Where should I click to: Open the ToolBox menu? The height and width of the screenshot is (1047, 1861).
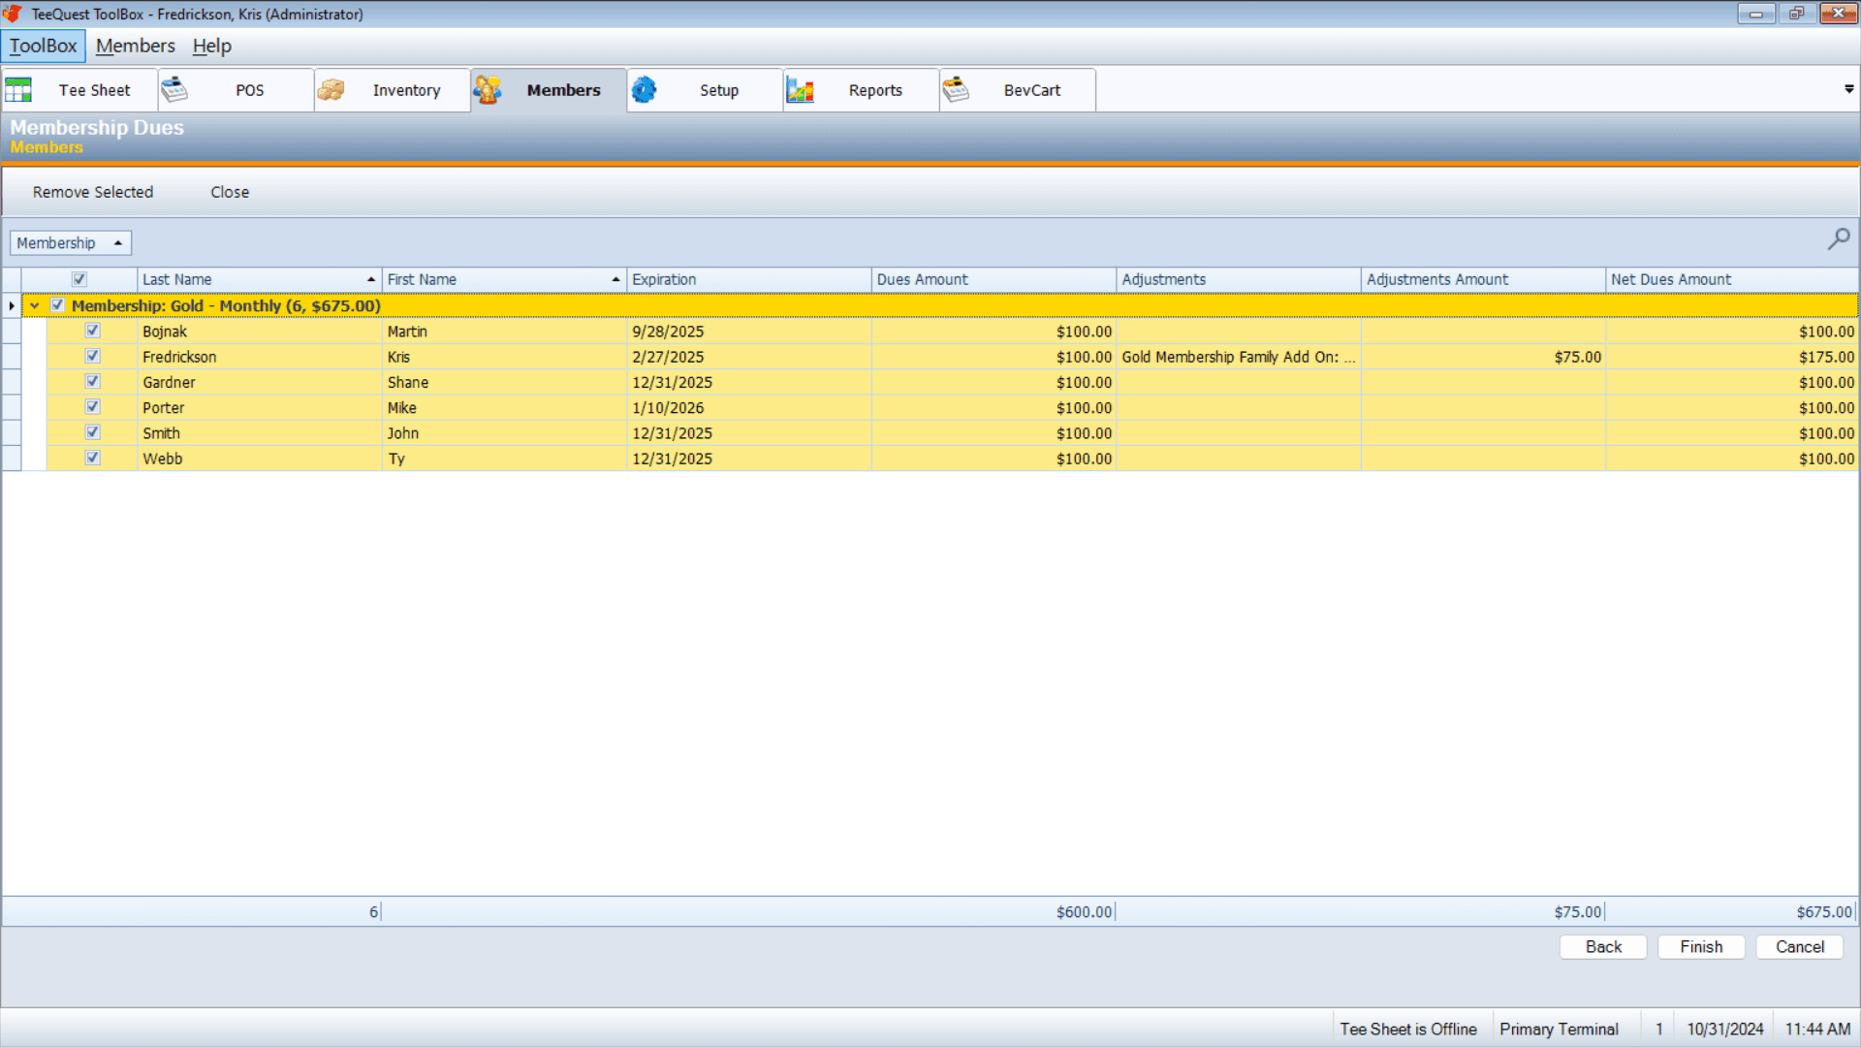(44, 46)
